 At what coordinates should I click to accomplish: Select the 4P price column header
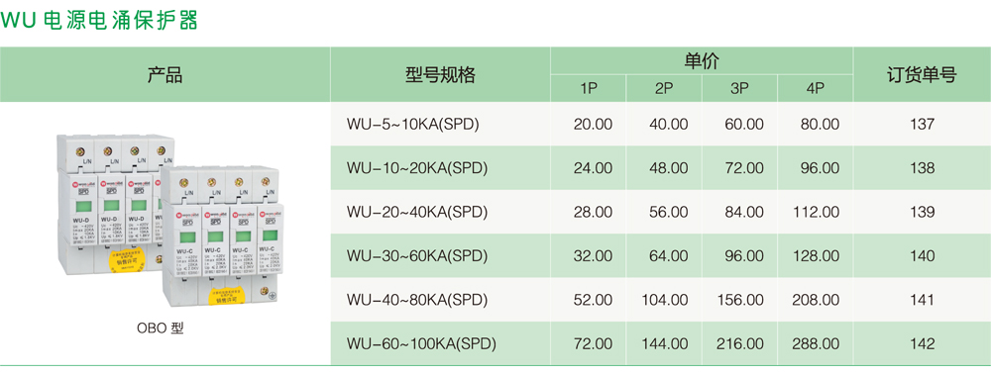816,89
